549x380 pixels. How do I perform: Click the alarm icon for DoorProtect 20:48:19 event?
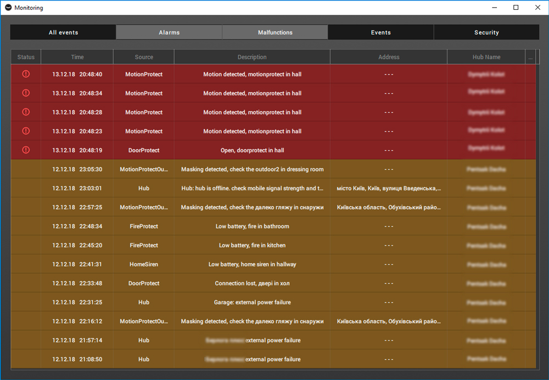coord(26,150)
